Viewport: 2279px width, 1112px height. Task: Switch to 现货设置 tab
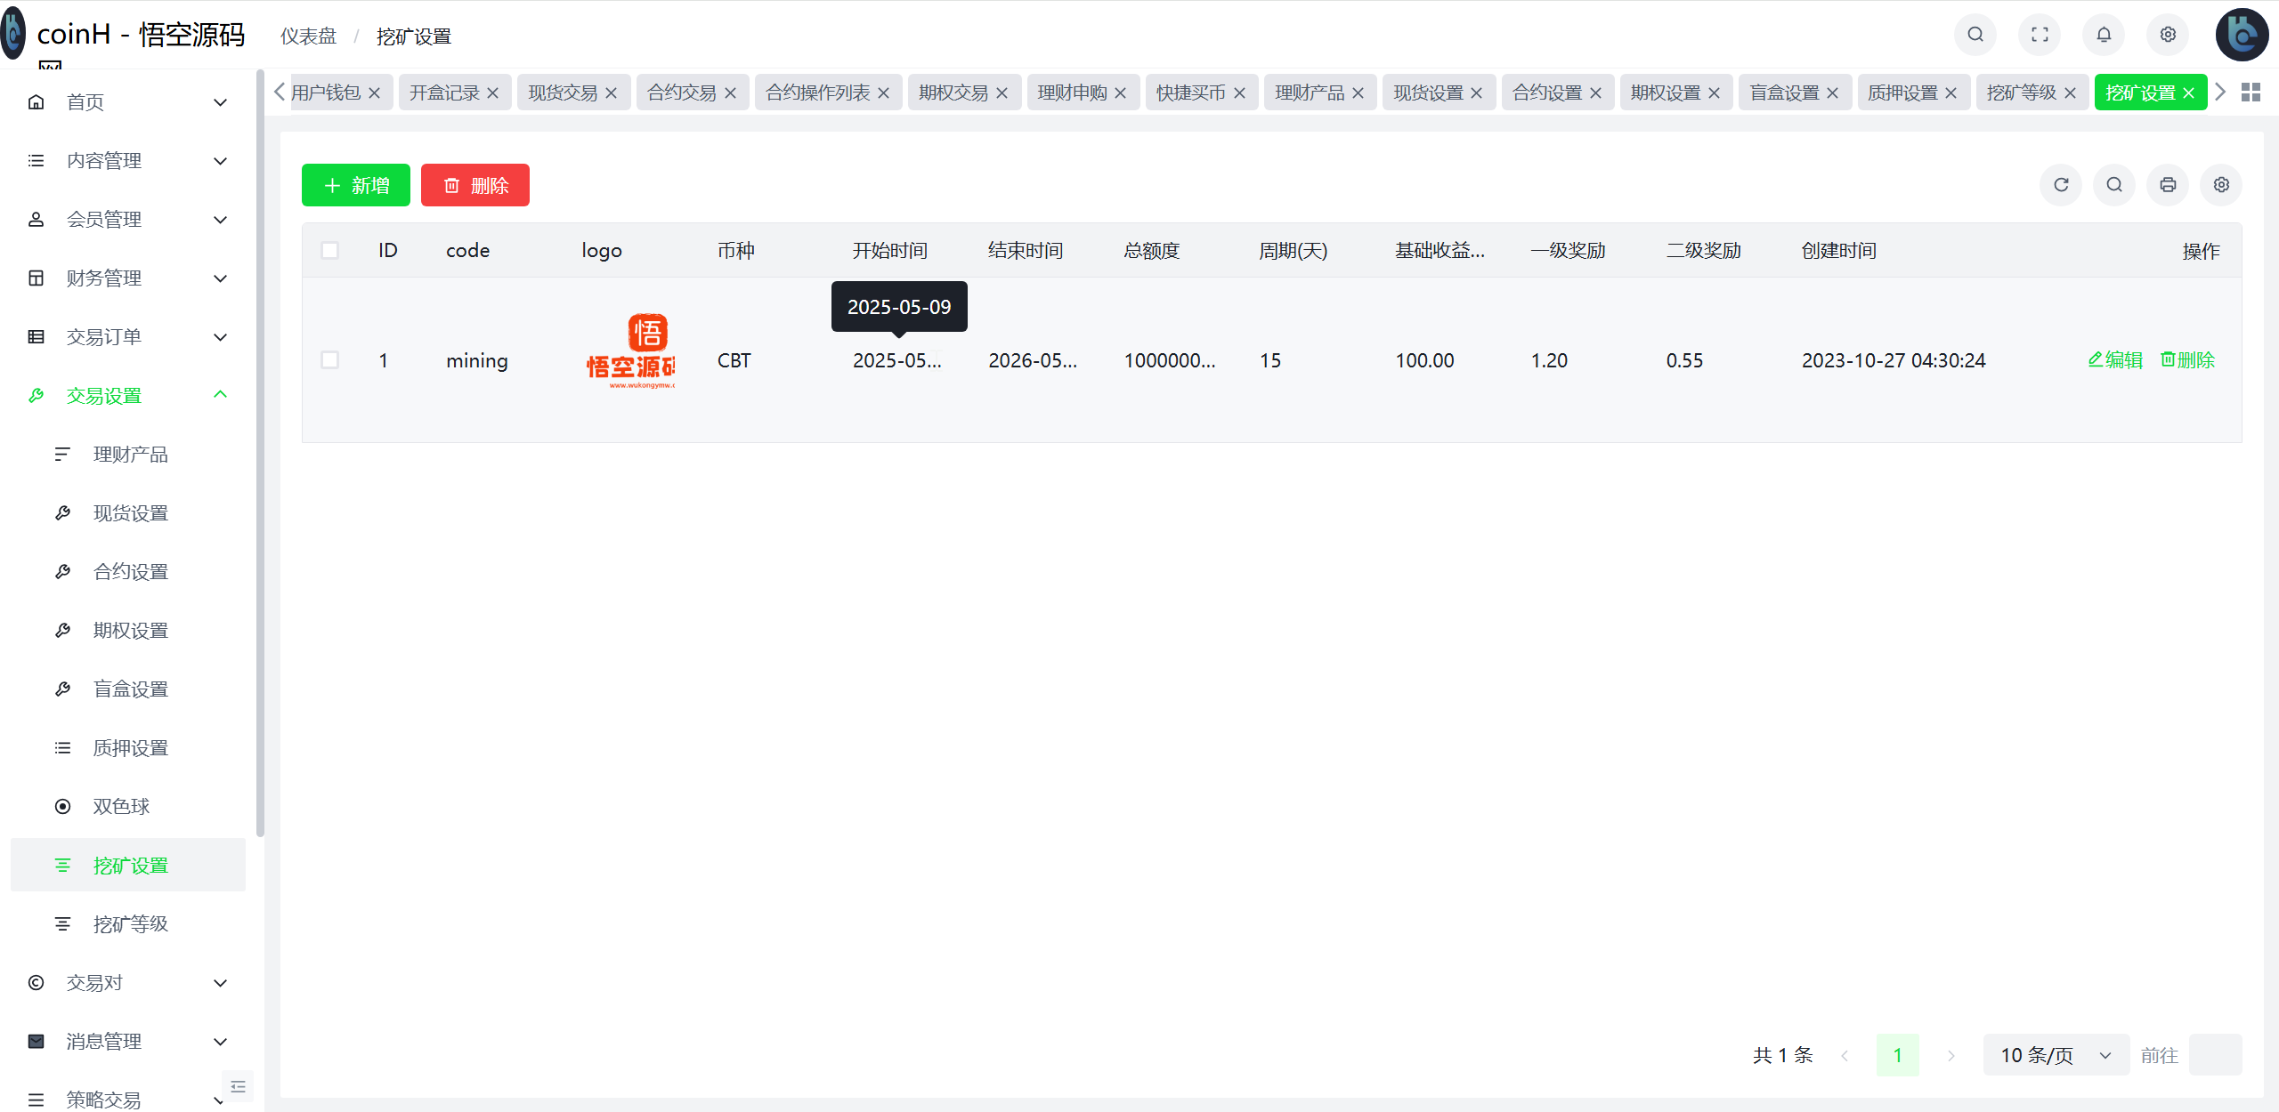[1428, 93]
